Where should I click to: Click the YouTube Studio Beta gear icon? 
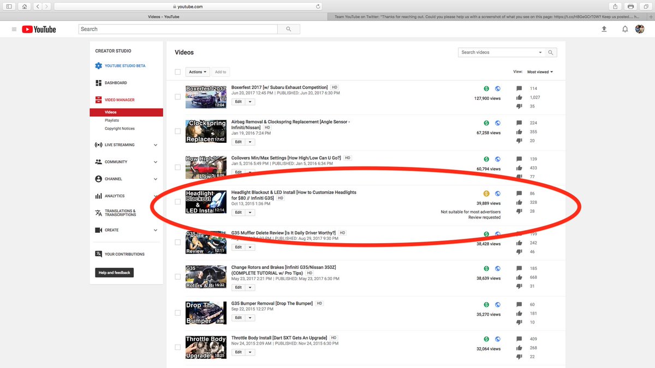point(98,66)
